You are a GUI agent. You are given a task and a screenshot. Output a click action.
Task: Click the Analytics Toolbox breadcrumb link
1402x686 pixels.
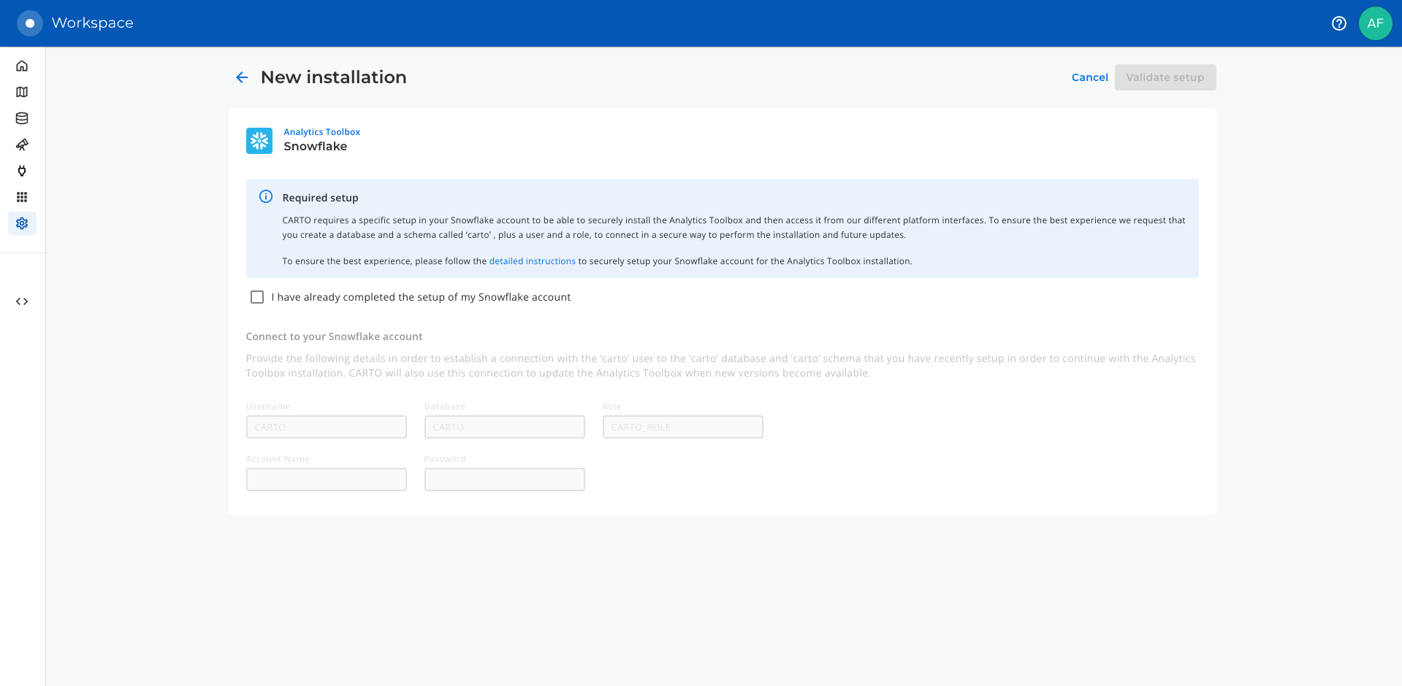pos(321,132)
